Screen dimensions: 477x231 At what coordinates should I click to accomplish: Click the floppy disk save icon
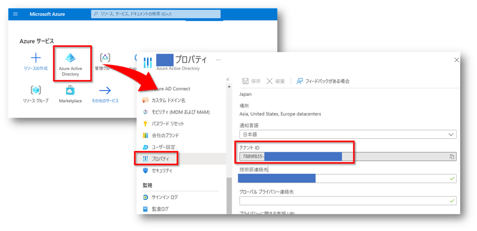[x=245, y=81]
